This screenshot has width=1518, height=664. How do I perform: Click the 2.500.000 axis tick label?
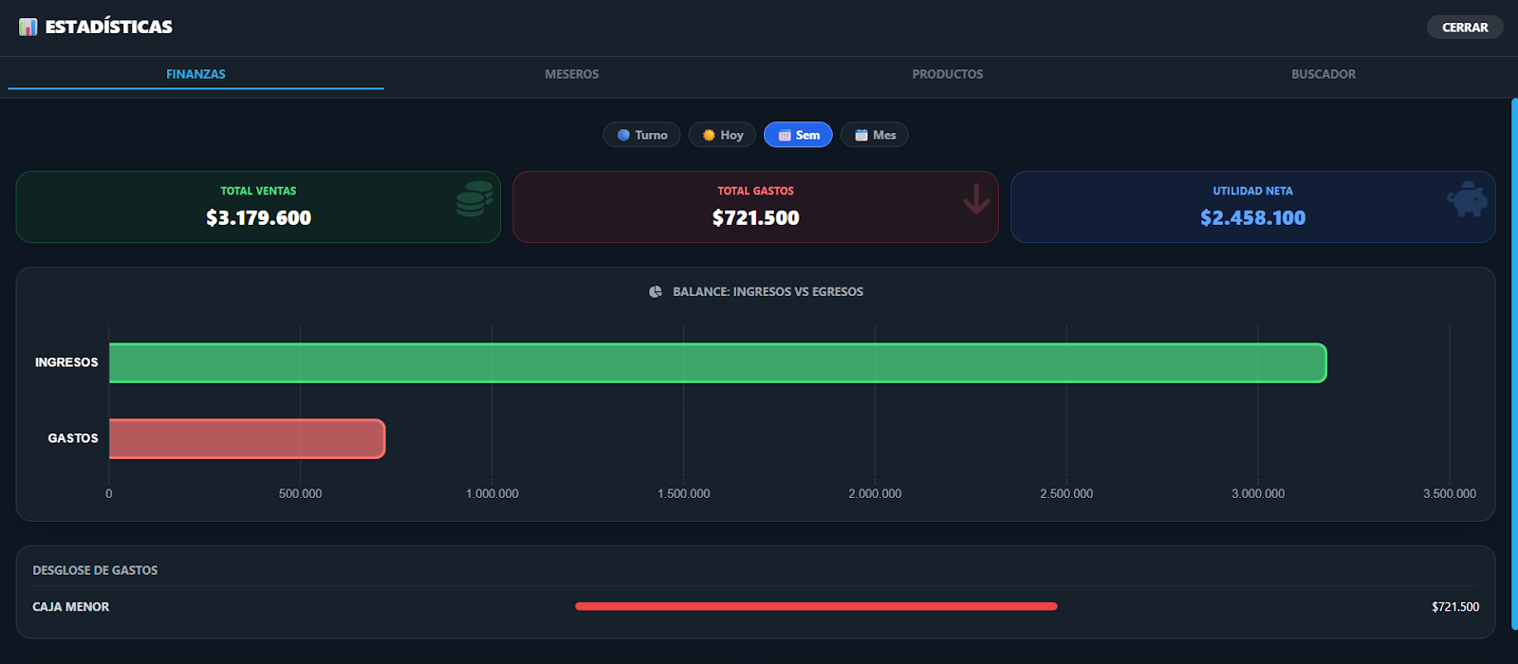(1066, 493)
